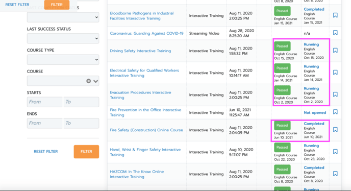The height and width of the screenshot is (191, 351).
Task: Click Running status for Electrical Safety
Action: [311, 66]
